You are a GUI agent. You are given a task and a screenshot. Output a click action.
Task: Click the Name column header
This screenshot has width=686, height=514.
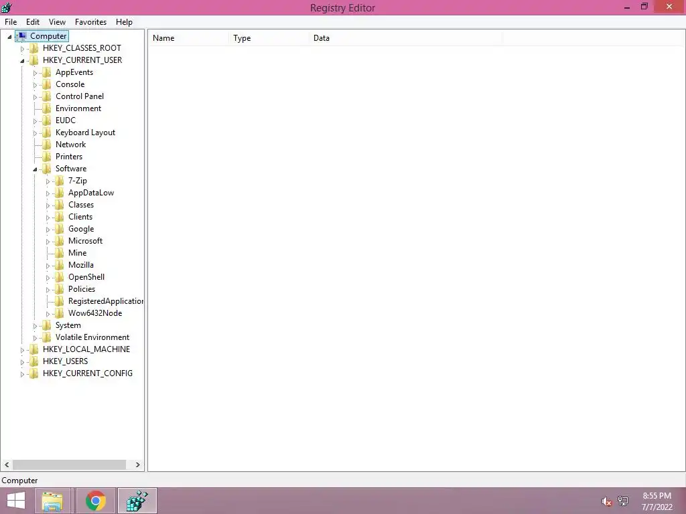pos(188,38)
